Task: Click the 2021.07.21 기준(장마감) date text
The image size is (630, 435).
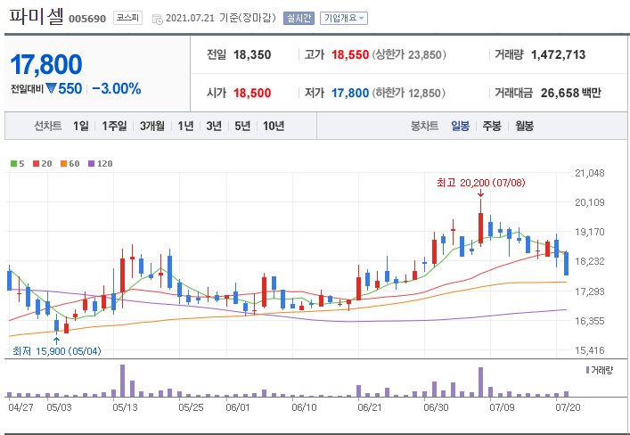Action: click(221, 18)
